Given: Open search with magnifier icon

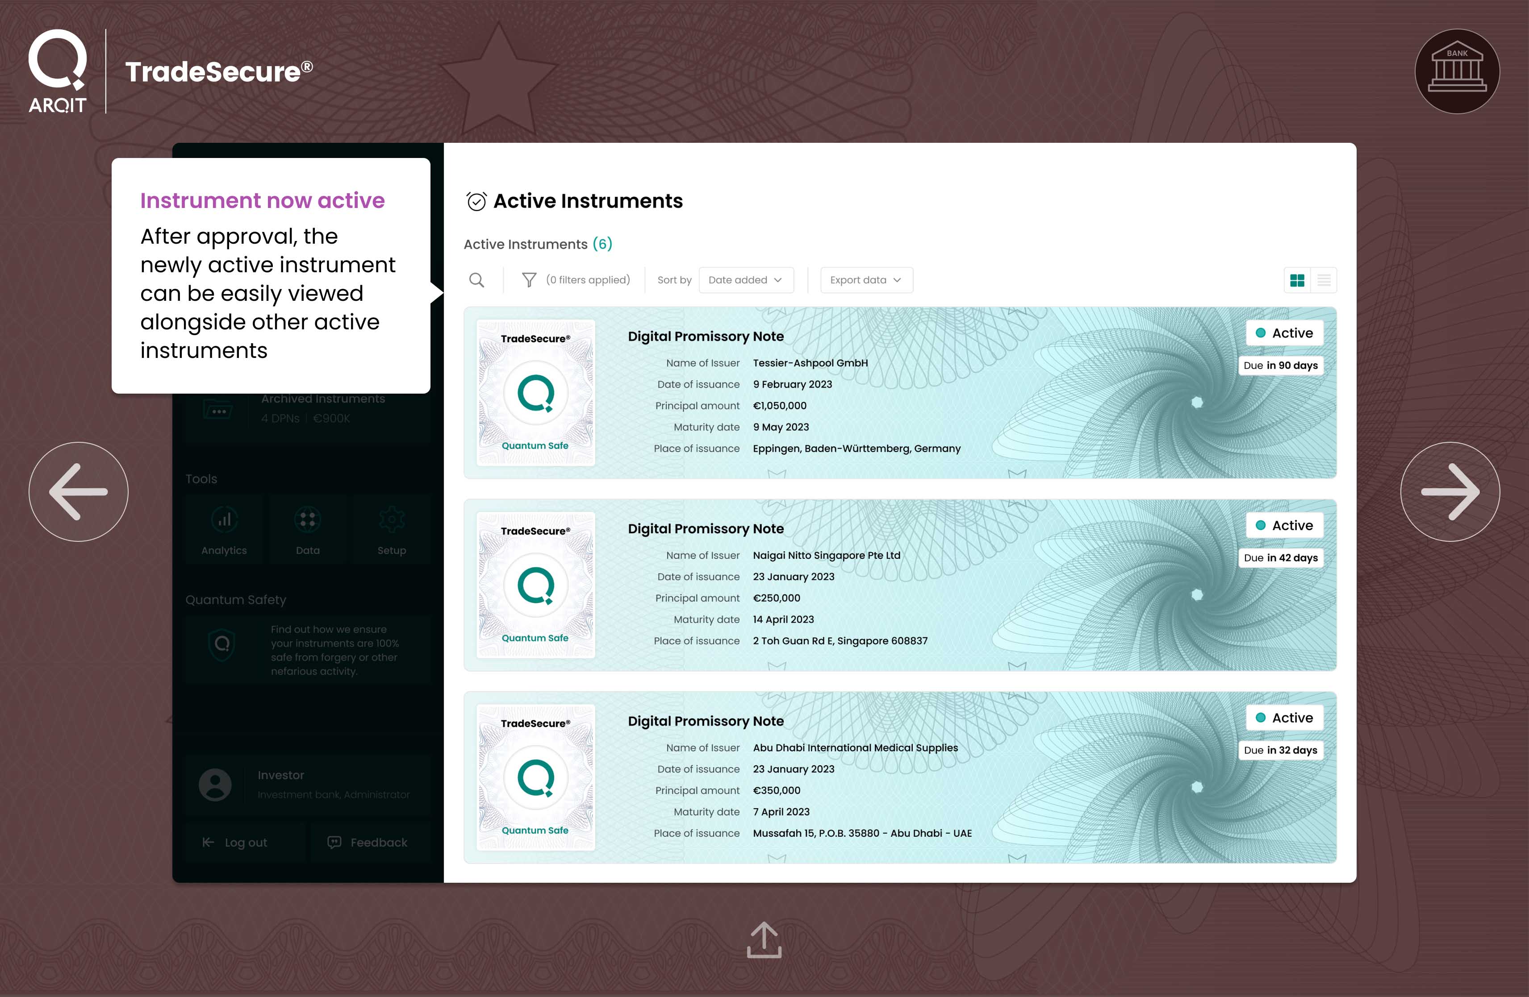Looking at the screenshot, I should 476,280.
